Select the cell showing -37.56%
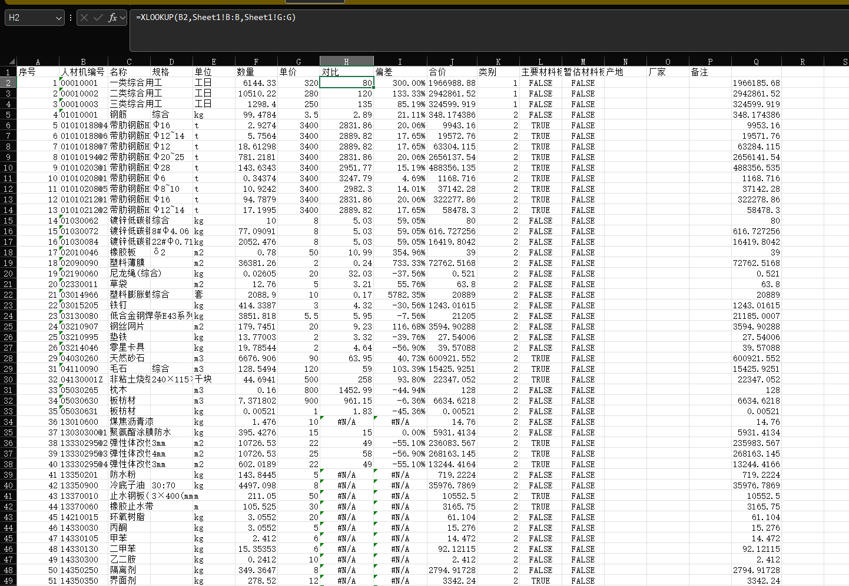Image resolution: width=849 pixels, height=586 pixels. tap(400, 274)
